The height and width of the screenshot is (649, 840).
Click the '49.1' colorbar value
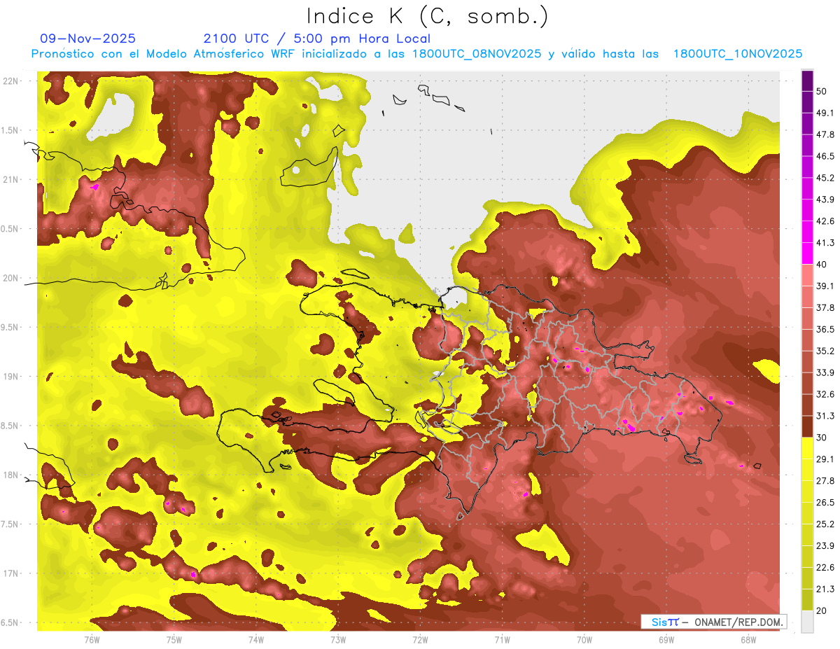pos(825,113)
